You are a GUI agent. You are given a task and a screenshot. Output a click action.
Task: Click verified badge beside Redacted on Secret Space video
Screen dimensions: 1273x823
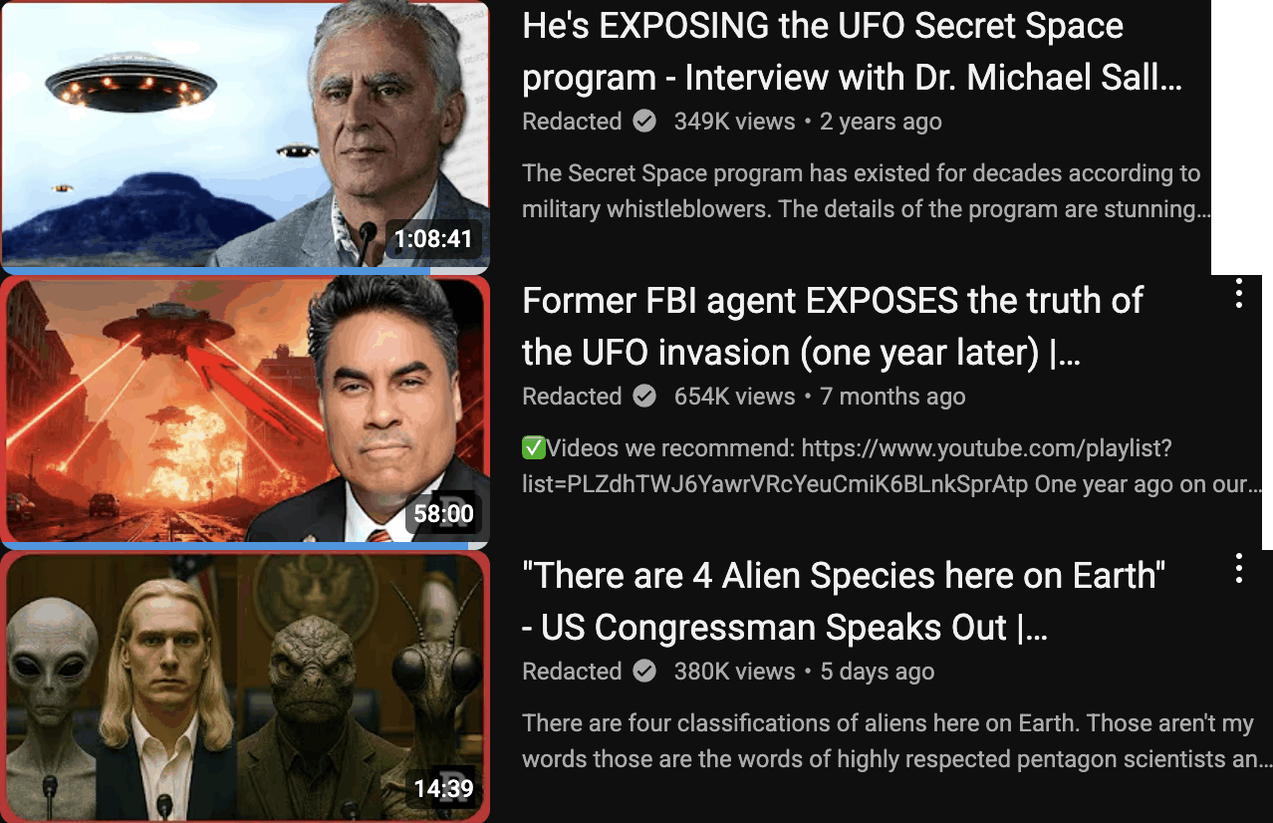(645, 122)
